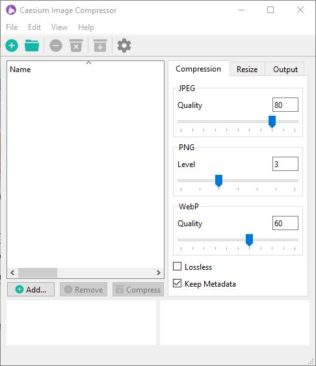This screenshot has height=366, width=316.
Task: Click the green add pictures toolbar icon
Action: 12,46
